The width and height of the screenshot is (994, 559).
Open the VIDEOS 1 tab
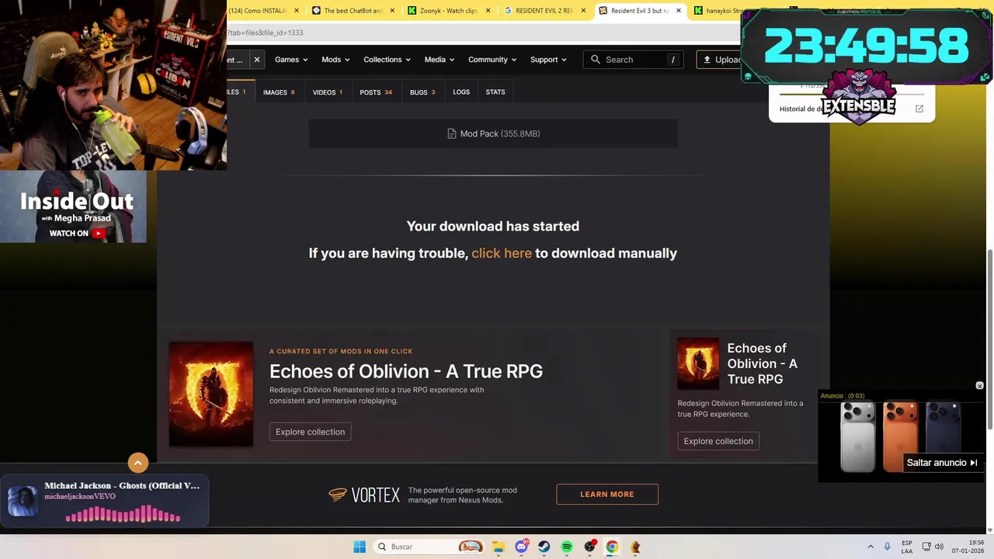pos(328,92)
